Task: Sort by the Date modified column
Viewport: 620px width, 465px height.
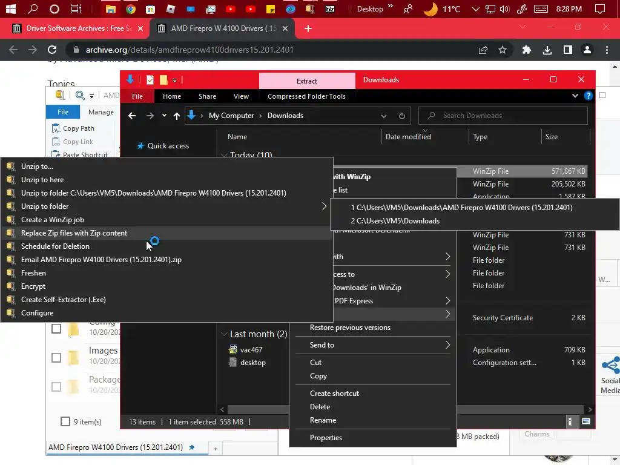Action: tap(408, 137)
